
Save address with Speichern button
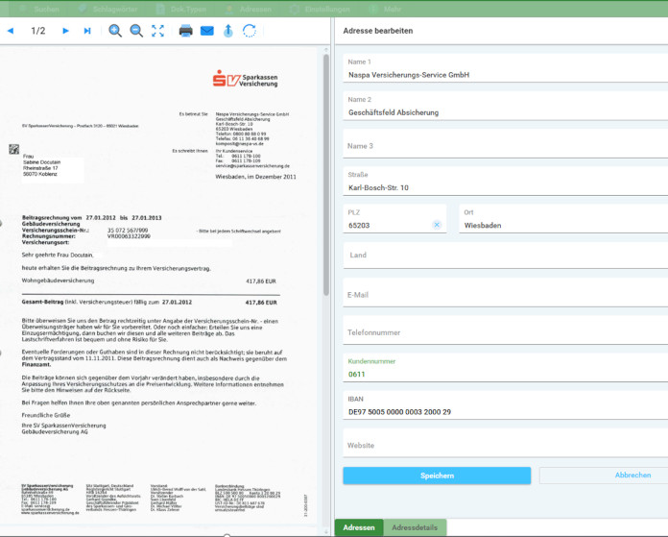tap(437, 476)
